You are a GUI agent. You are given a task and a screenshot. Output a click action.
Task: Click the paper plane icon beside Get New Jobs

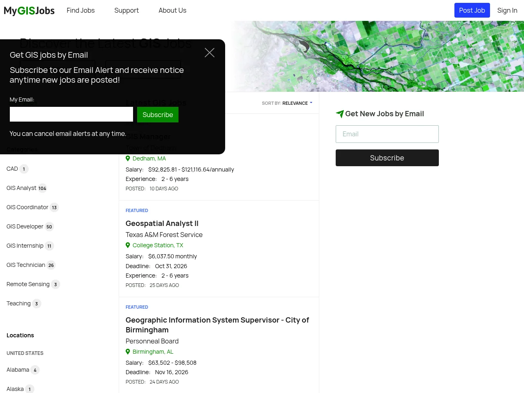point(340,114)
